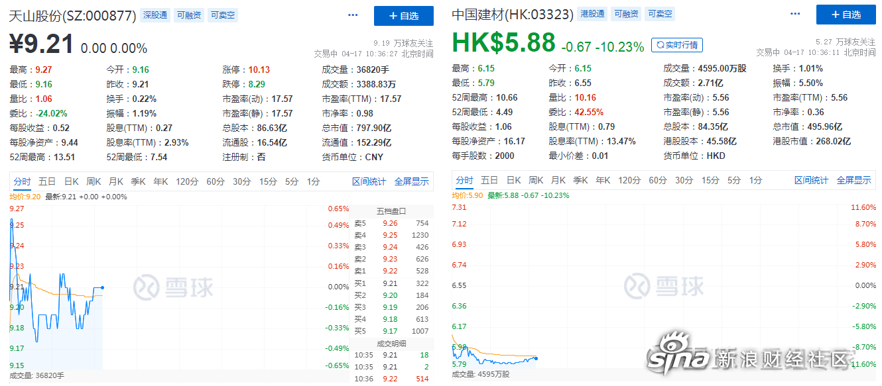Click the 涨停 10.13 limit-up value

[x=259, y=70]
